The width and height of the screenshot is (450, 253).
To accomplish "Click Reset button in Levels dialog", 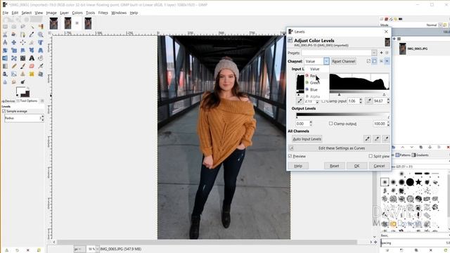I will tap(335, 166).
